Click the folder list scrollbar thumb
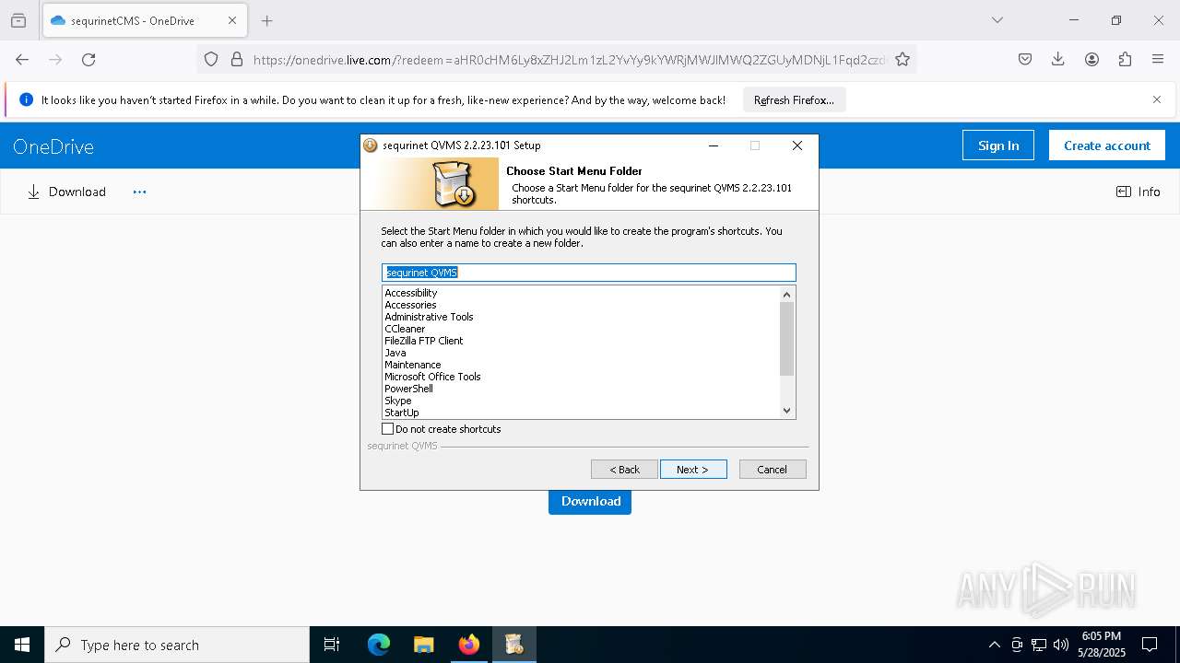Screen dimensions: 1180x663 (786, 339)
